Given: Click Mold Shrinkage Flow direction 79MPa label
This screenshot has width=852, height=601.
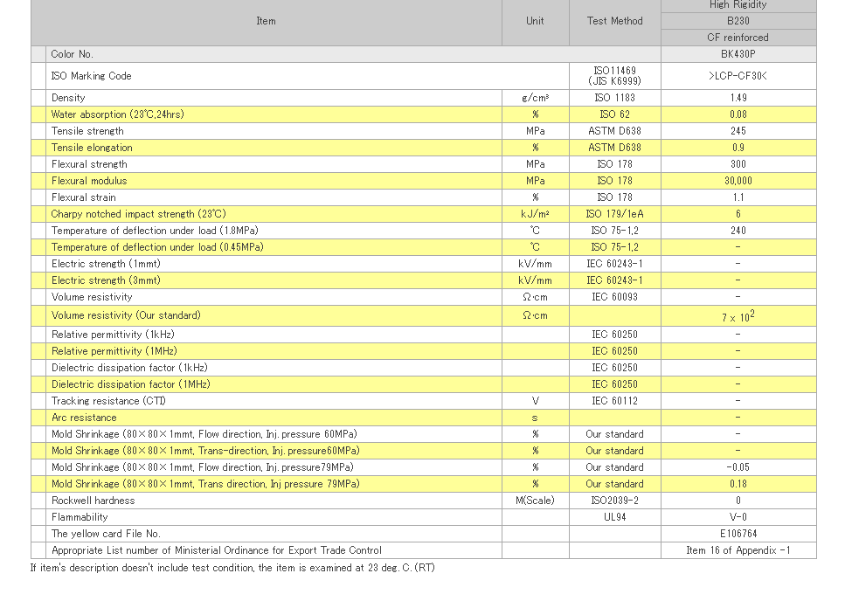Looking at the screenshot, I should (203, 467).
